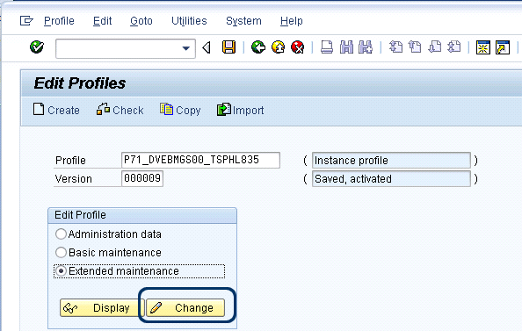Open the Utilities menu
This screenshot has width=522, height=331.
click(x=189, y=21)
